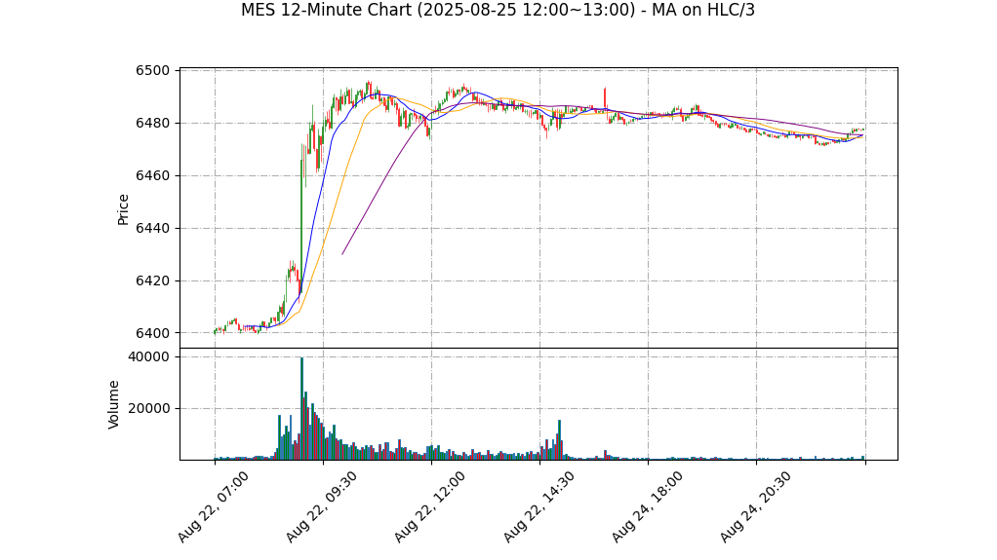
Task: Select the 6420 price axis label
Action: click(x=152, y=280)
